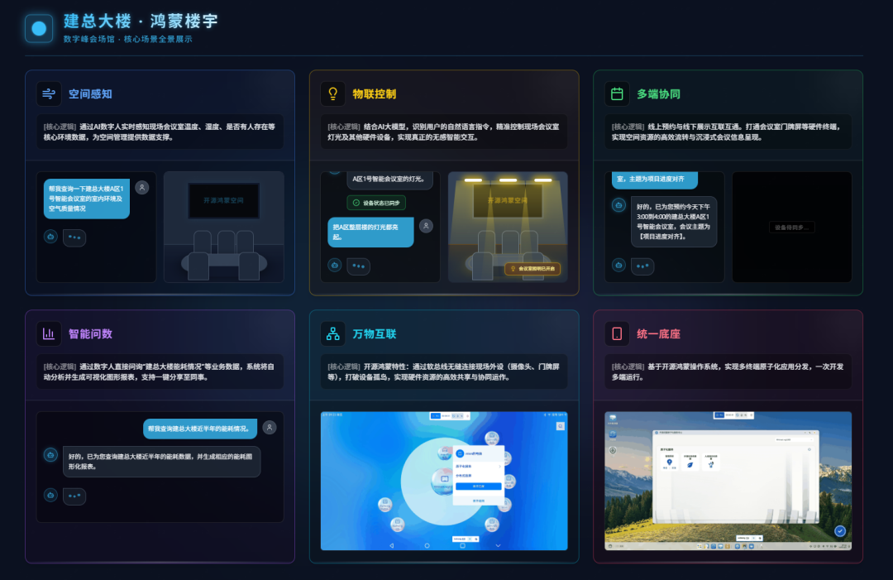
Task: Open the chevron at the bottom of the tablet screenshot
Action: [x=498, y=544]
